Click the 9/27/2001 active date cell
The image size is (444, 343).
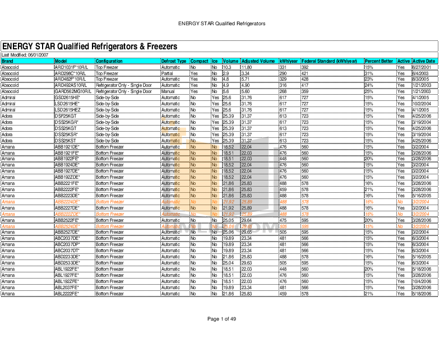tap(420, 67)
